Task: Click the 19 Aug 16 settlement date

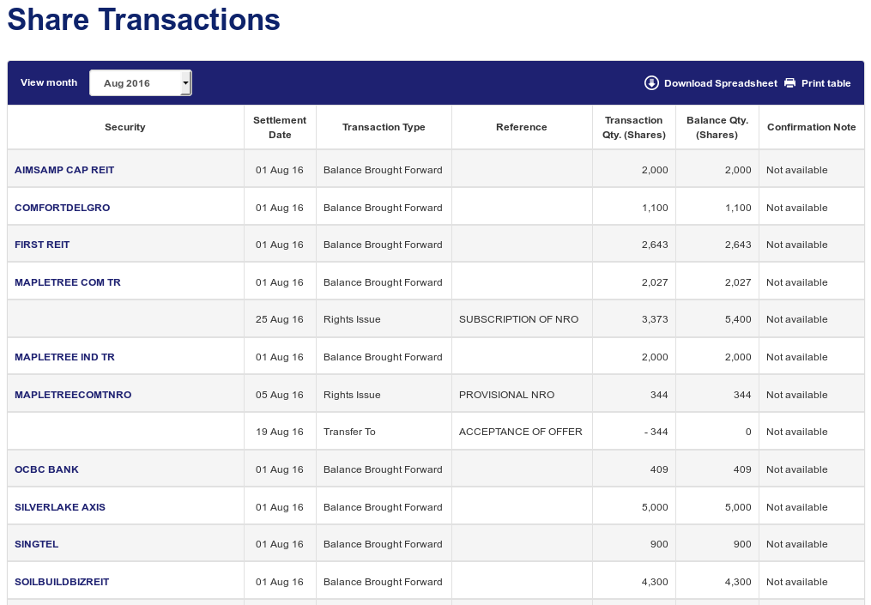Action: (x=280, y=432)
